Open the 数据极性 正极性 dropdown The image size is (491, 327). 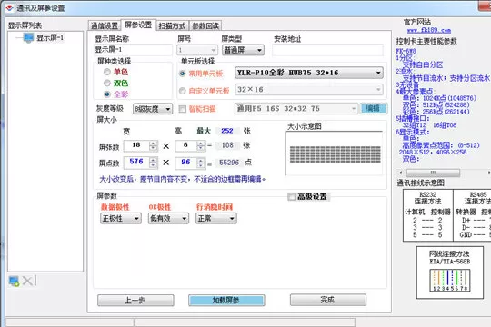point(121,218)
